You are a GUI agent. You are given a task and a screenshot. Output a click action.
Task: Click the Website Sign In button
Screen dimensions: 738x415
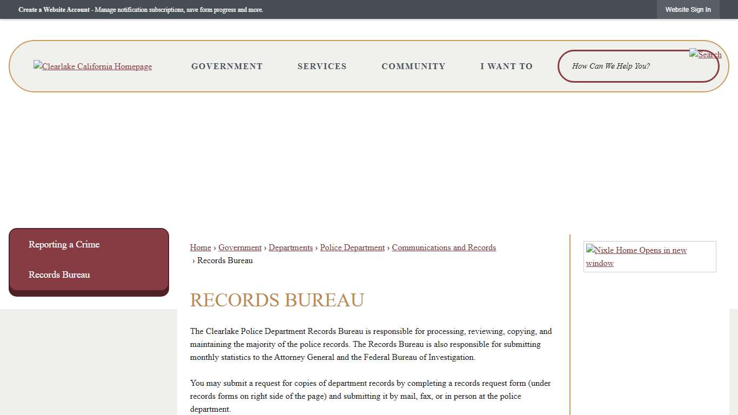coord(688,9)
